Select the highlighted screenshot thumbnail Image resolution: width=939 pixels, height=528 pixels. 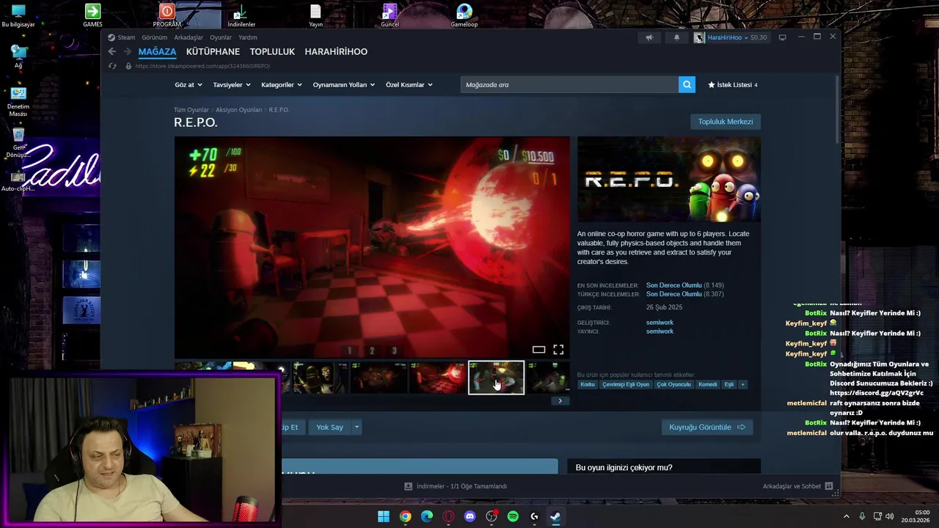(497, 378)
